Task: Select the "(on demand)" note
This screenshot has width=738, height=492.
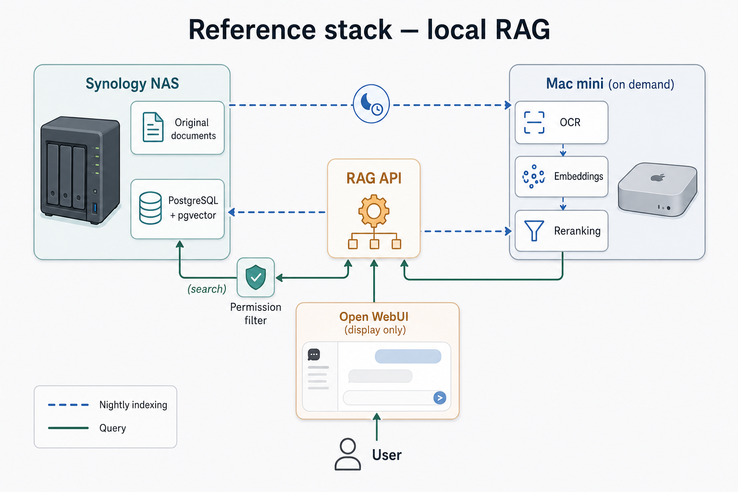Action: pyautogui.click(x=641, y=85)
